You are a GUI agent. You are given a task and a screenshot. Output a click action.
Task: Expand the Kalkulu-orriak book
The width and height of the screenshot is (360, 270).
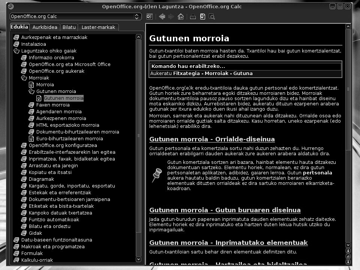(x=33, y=260)
